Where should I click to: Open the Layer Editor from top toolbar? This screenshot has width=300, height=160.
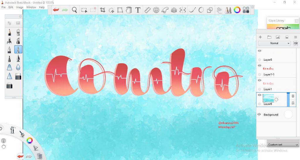[219, 10]
